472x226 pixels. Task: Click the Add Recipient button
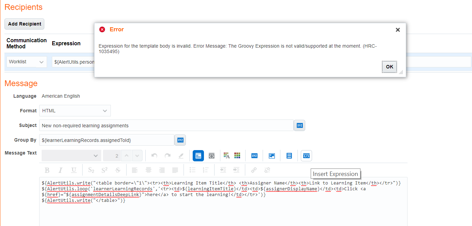(x=24, y=24)
